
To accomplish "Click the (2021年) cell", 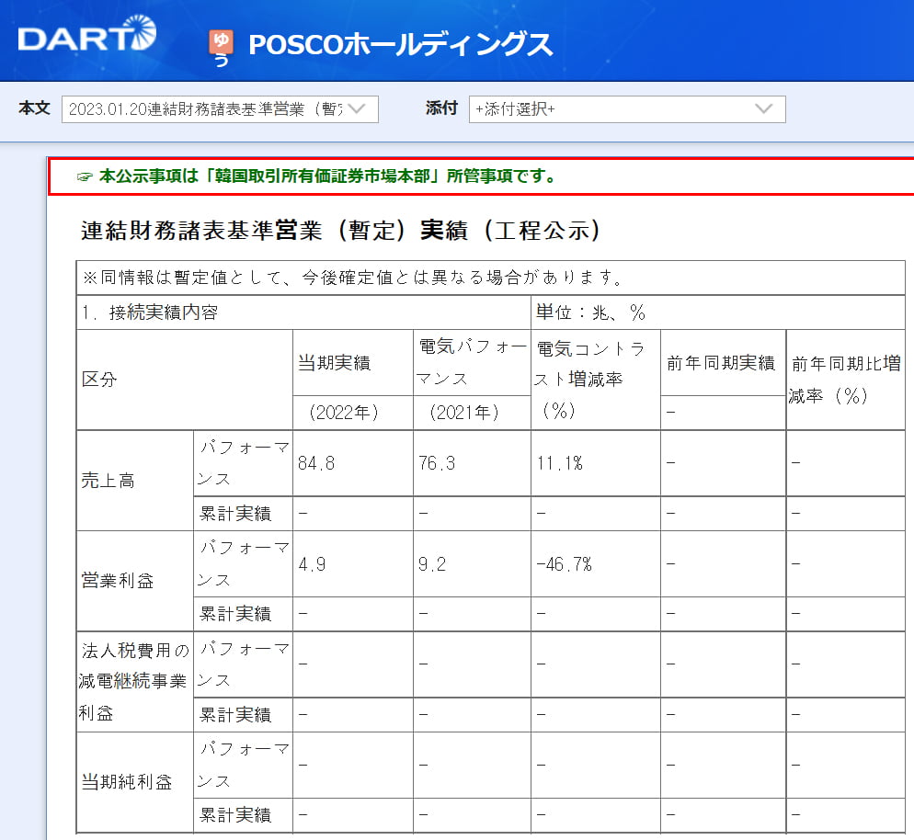I will point(472,413).
